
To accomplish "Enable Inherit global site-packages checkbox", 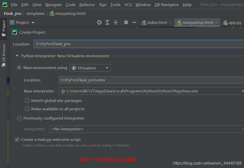I will pyautogui.click(x=27, y=101).
